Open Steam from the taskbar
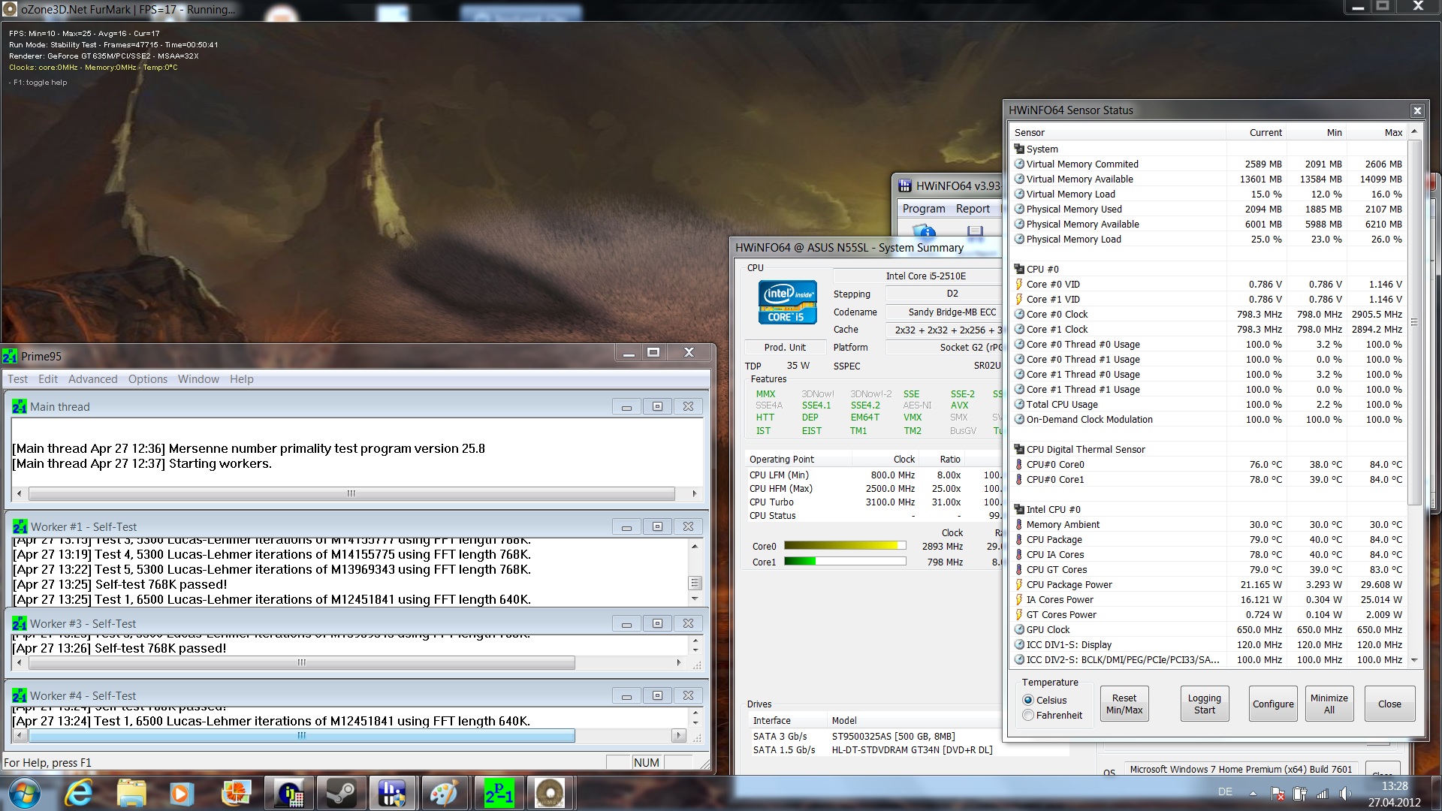This screenshot has height=811, width=1442. click(x=341, y=793)
